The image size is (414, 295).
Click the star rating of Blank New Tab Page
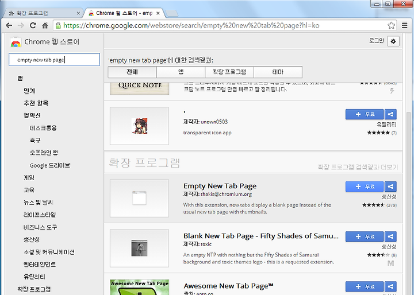click(378, 255)
